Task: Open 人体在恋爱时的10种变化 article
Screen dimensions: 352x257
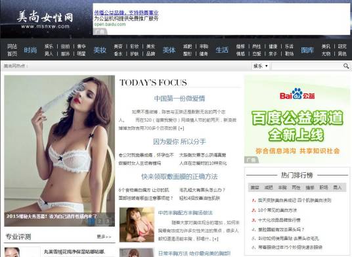Action: pyautogui.click(x=203, y=163)
